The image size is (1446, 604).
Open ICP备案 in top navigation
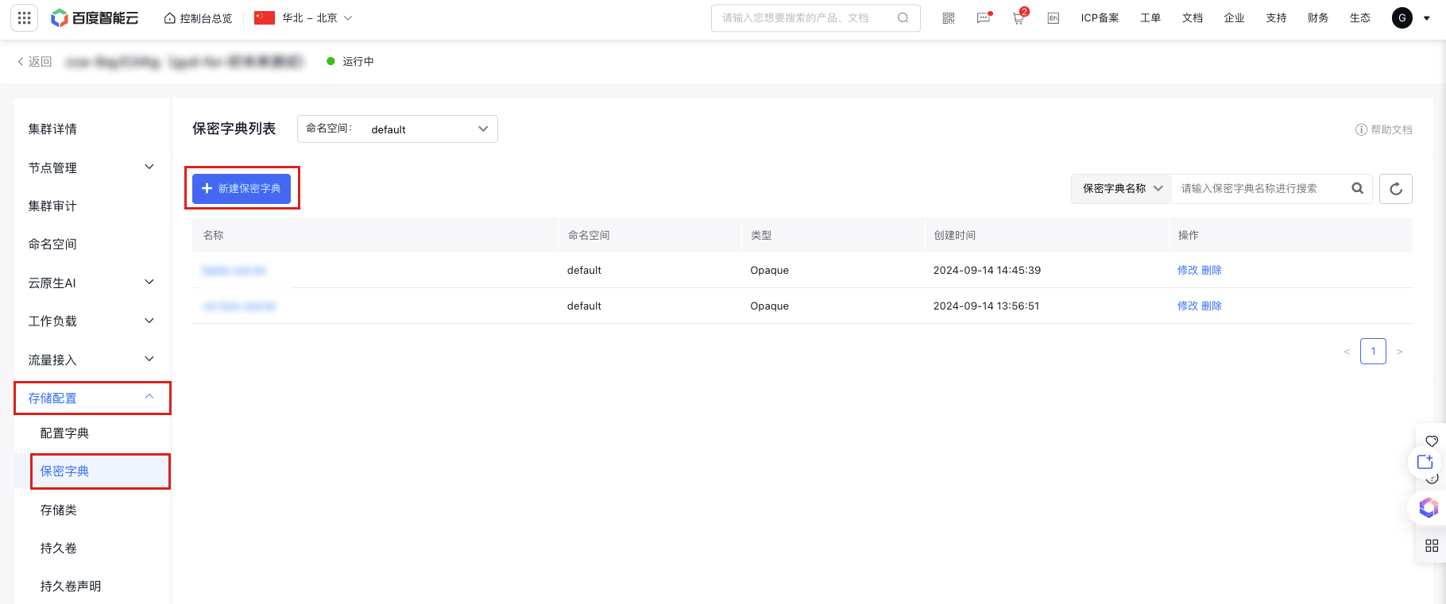click(1100, 18)
